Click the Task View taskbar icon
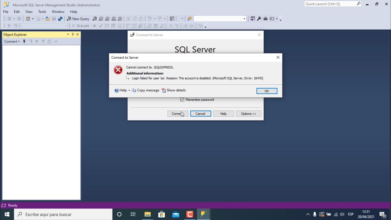 click(x=133, y=215)
